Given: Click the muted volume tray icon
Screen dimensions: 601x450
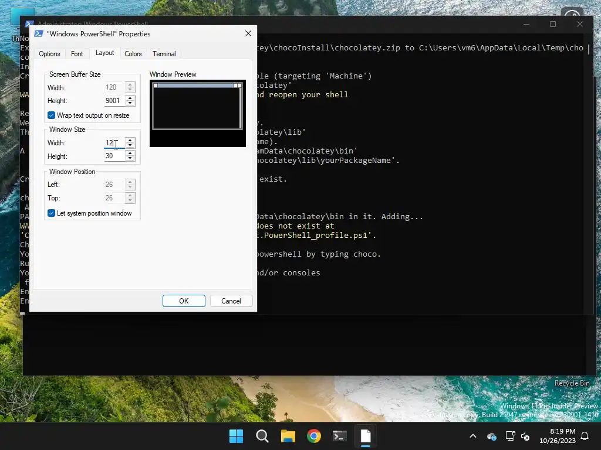Looking at the screenshot, I should pos(525,436).
